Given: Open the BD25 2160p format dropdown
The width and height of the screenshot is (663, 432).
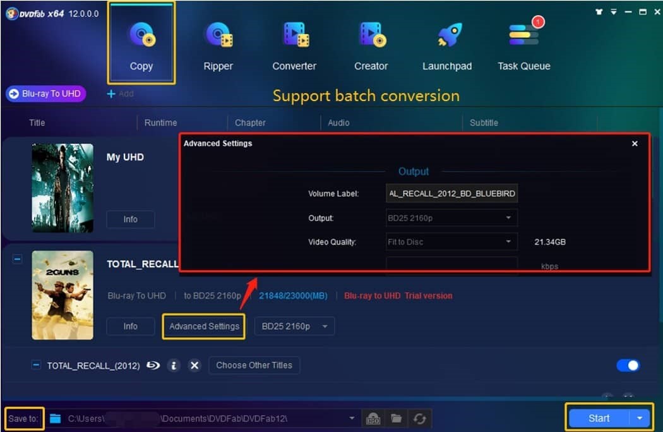Looking at the screenshot, I should [294, 326].
